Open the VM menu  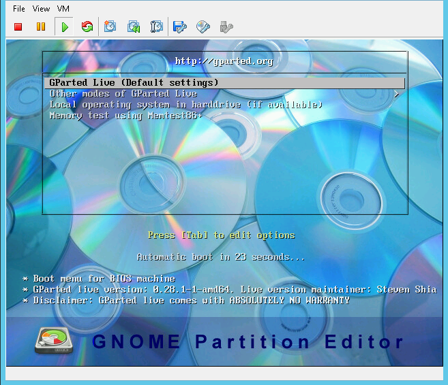point(63,9)
